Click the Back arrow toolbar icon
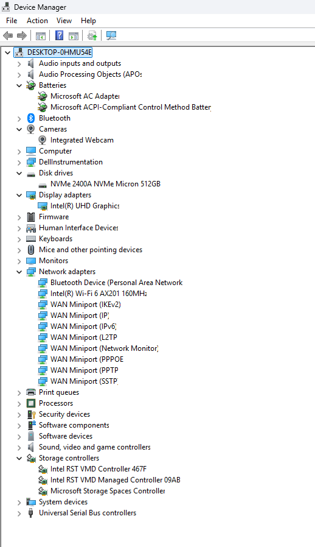The image size is (315, 547). [x=8, y=35]
